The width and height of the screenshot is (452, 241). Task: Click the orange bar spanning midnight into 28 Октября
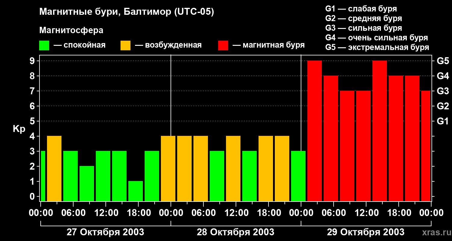(168, 168)
